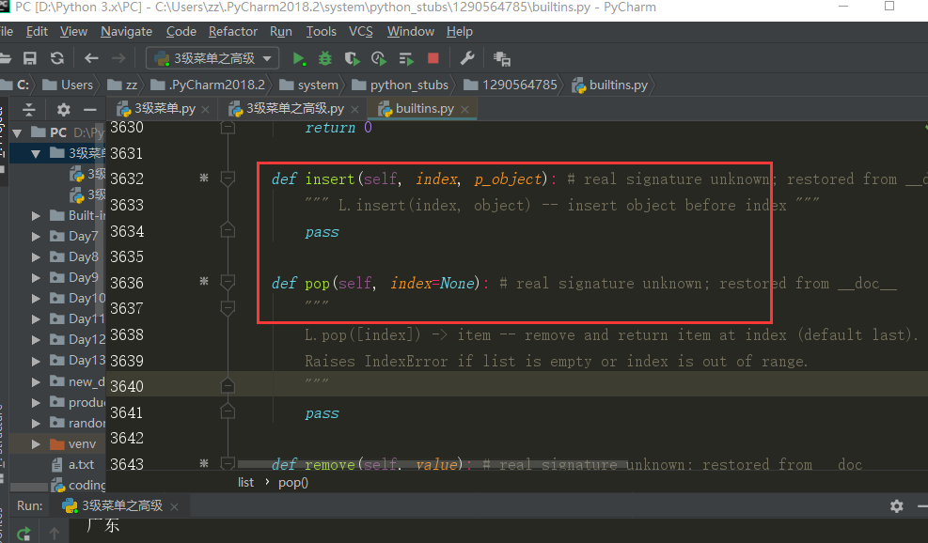Navigate back using the left arrow icon
The height and width of the screenshot is (543, 928).
click(90, 56)
